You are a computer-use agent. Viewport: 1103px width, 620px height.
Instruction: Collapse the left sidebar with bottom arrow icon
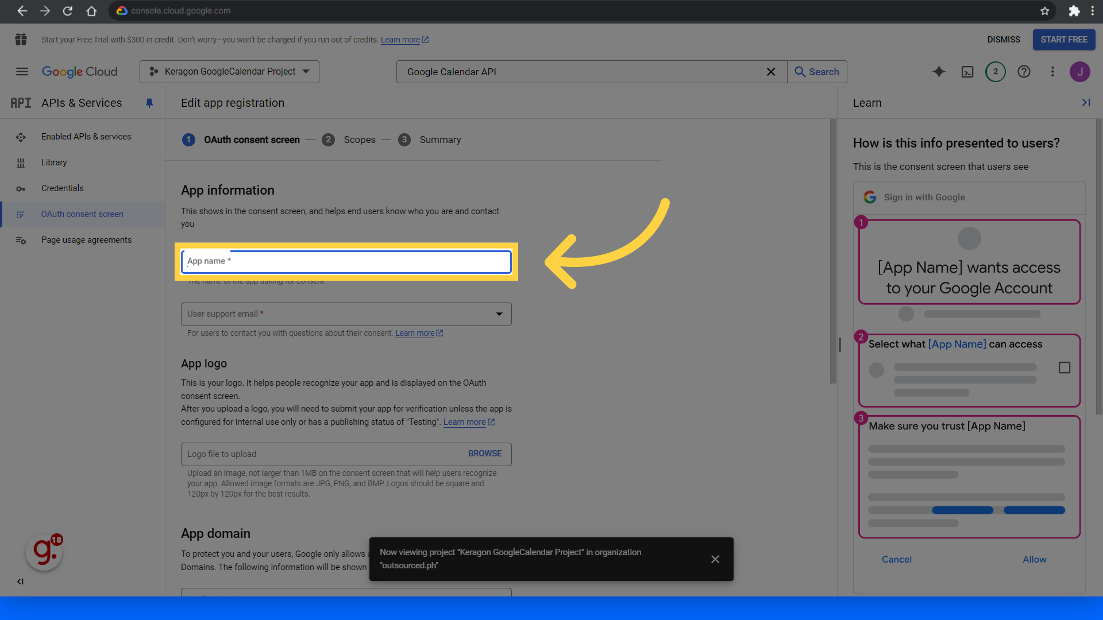(x=21, y=582)
